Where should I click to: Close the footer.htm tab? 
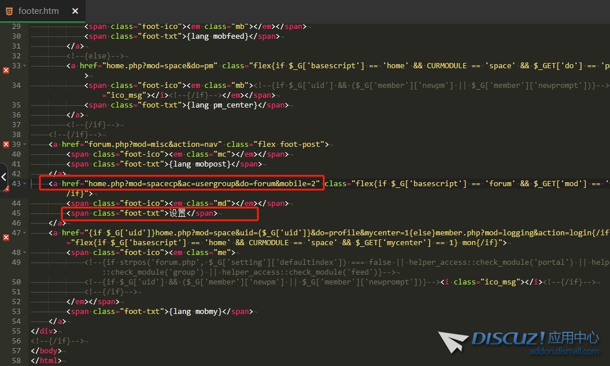click(75, 11)
